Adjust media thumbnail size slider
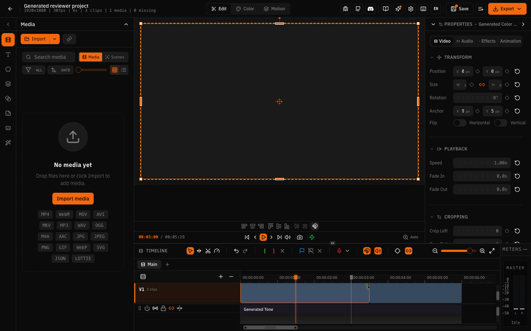Screen dimensions: 531x331 pos(91,70)
